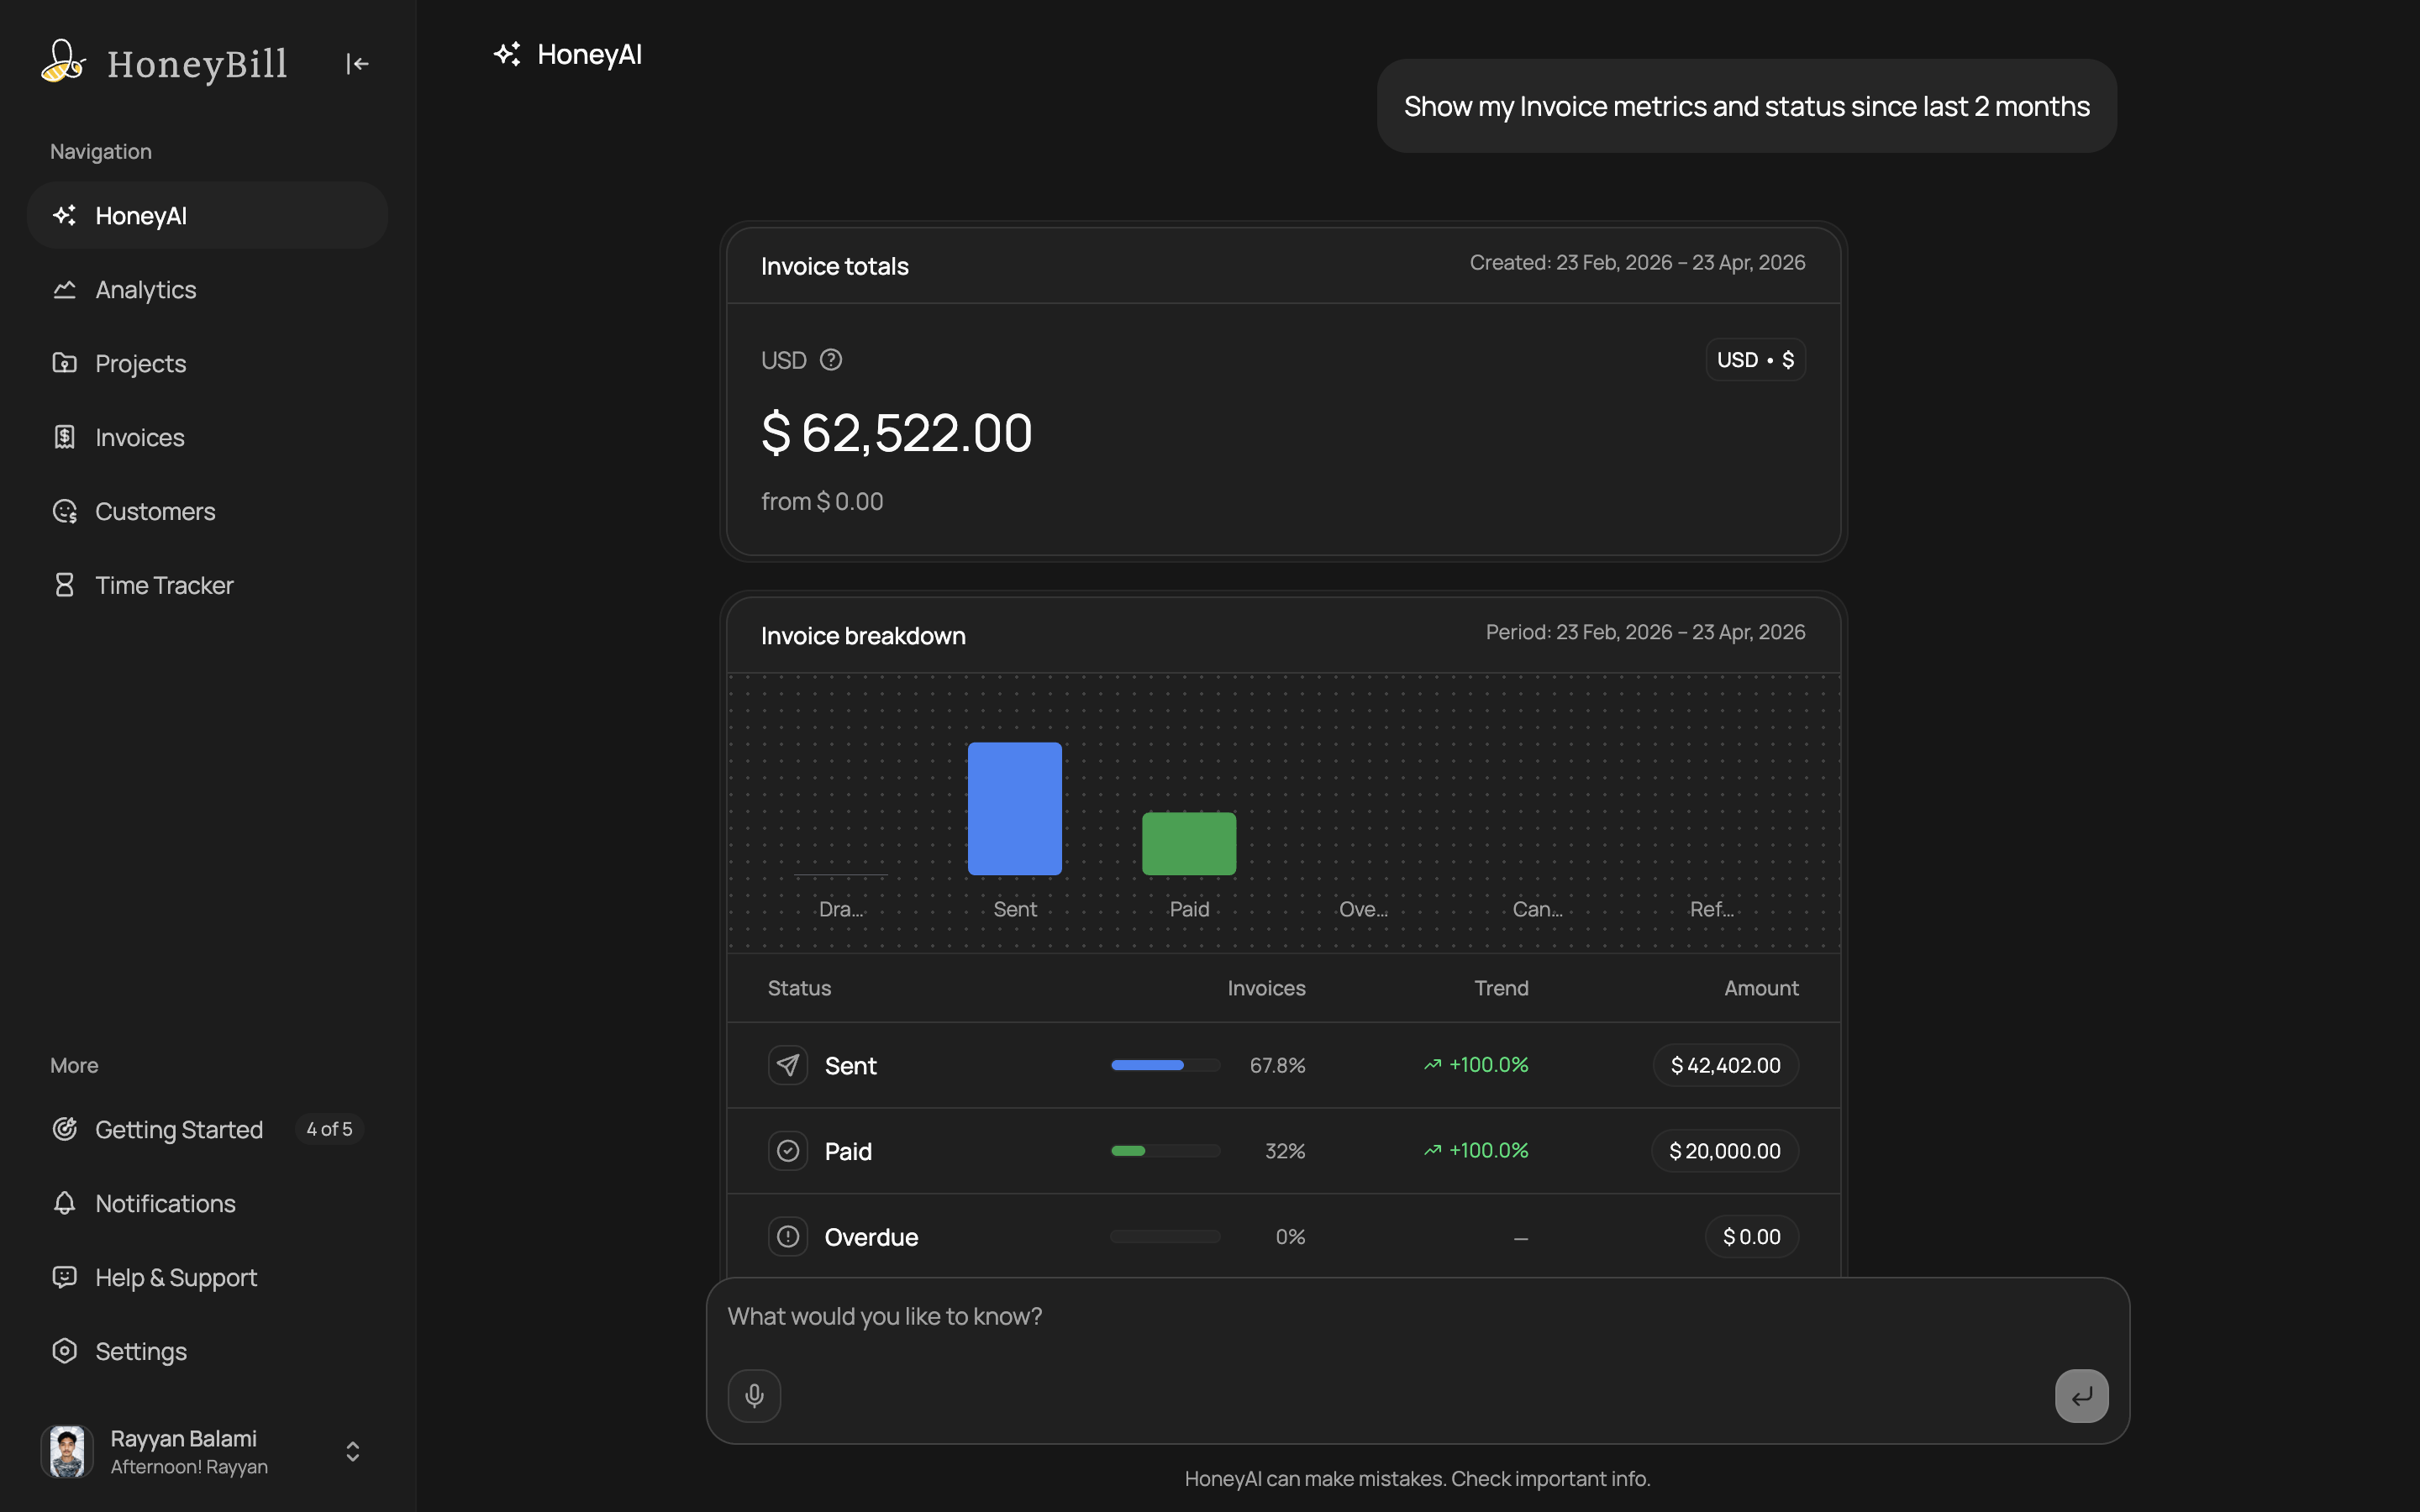Image resolution: width=2420 pixels, height=1512 pixels.
Task: Open Help & Support
Action: pyautogui.click(x=207, y=1277)
